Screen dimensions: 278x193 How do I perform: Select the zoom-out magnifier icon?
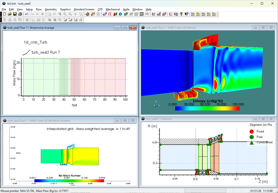70,14
